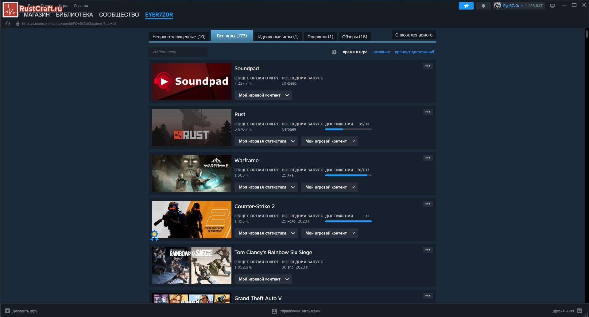
Task: Expand Counter-Strike 2 game statistics dropdown
Action: click(266, 233)
